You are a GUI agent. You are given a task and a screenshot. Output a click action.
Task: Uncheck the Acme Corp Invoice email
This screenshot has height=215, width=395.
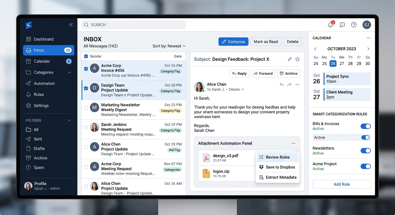86,69
